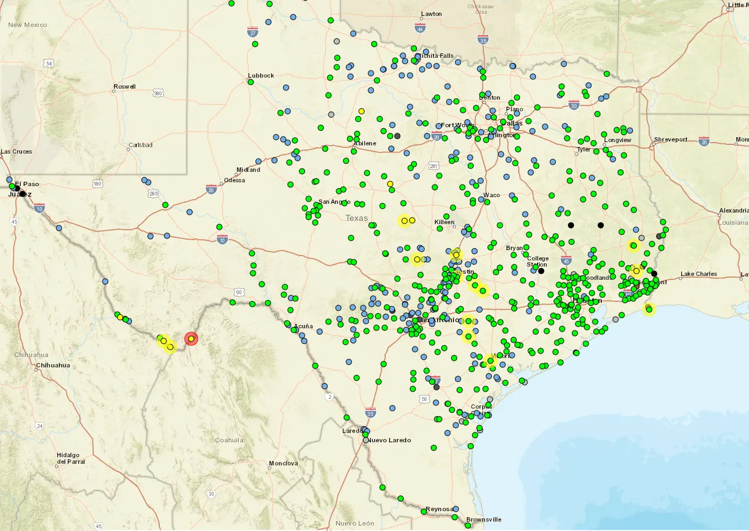
Task: Select the Monclova city label
Action: click(x=283, y=463)
